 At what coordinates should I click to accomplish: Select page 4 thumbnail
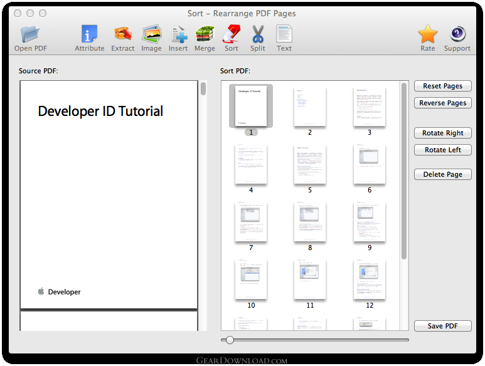251,164
